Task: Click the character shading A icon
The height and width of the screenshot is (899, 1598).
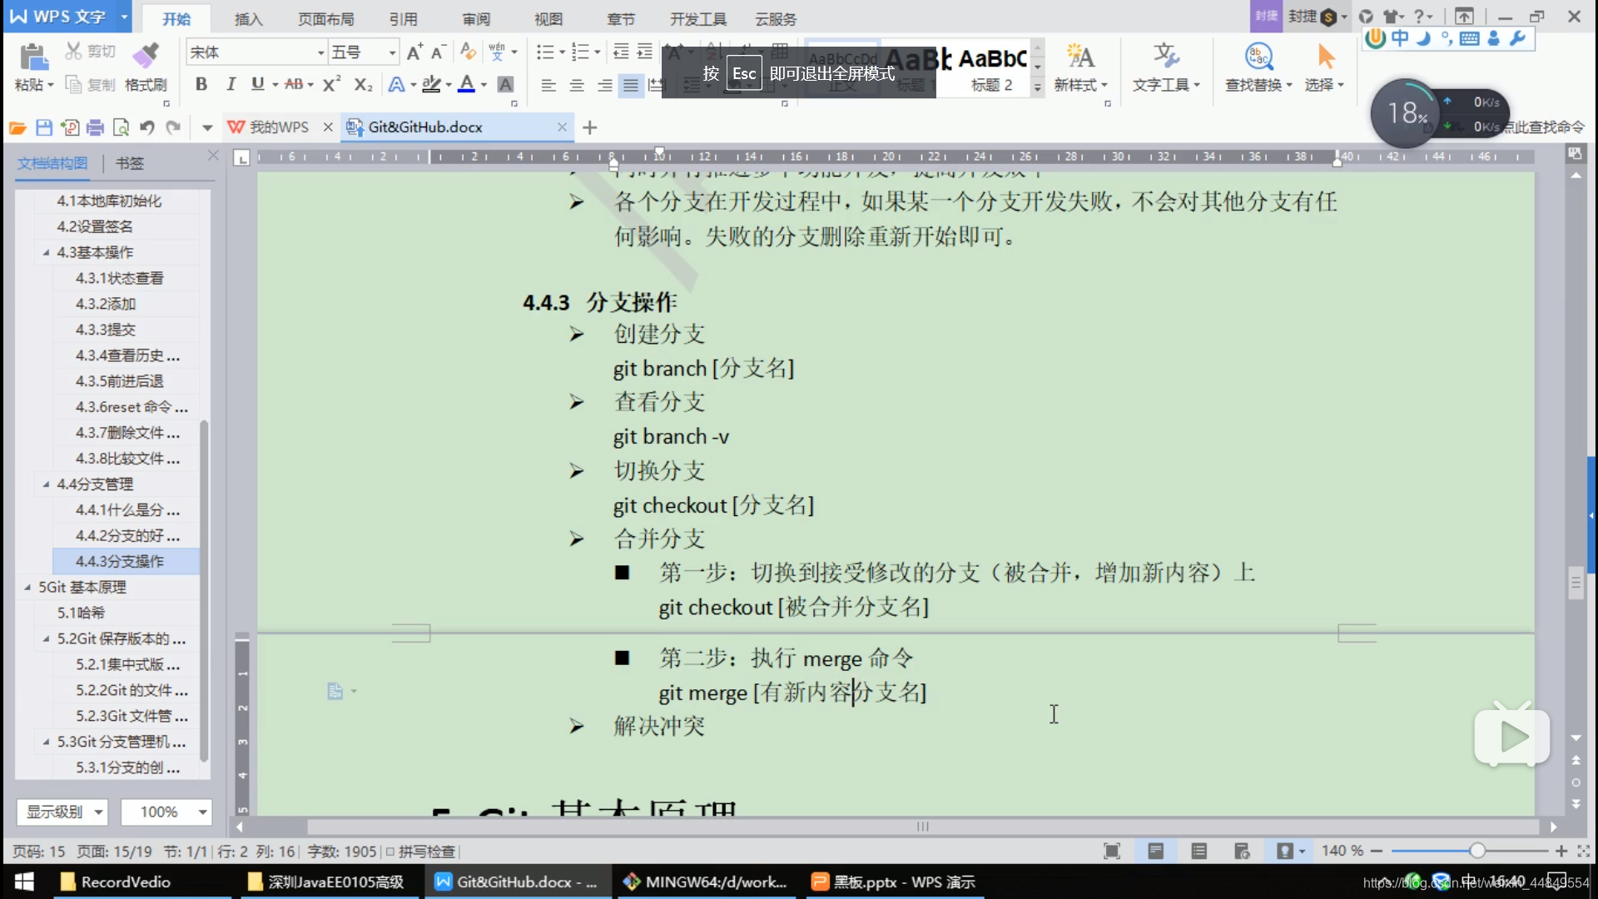Action: [x=505, y=84]
